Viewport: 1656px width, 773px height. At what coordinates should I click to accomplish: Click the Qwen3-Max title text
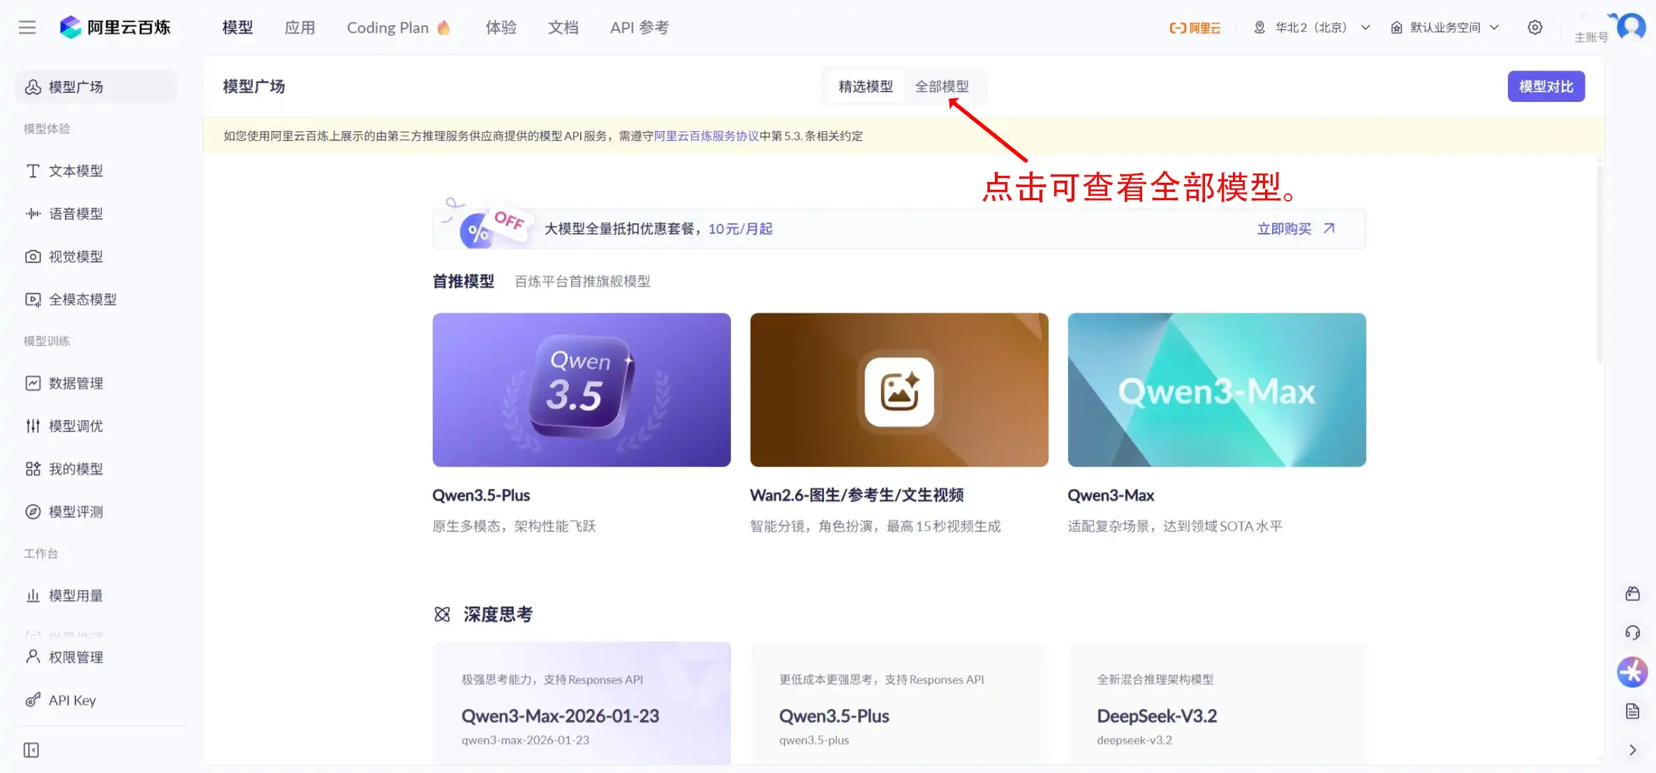[x=1111, y=495]
